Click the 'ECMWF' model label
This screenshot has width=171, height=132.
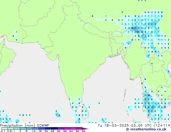(x=43, y=126)
